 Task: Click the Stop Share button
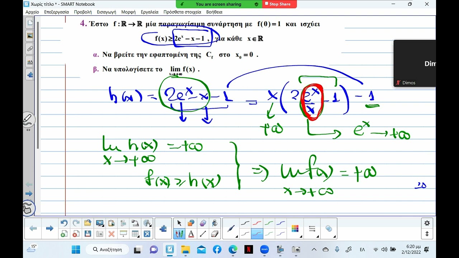(x=279, y=4)
